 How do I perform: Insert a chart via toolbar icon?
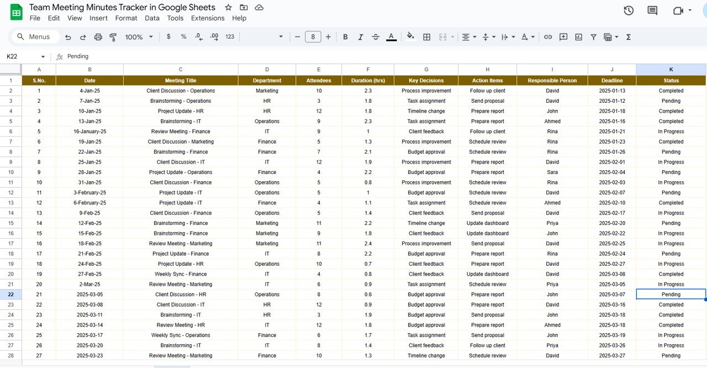tap(578, 37)
